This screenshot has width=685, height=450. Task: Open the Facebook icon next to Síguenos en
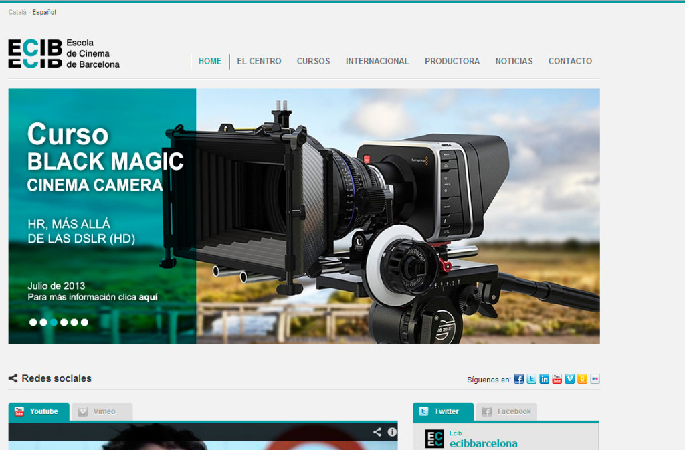click(518, 379)
